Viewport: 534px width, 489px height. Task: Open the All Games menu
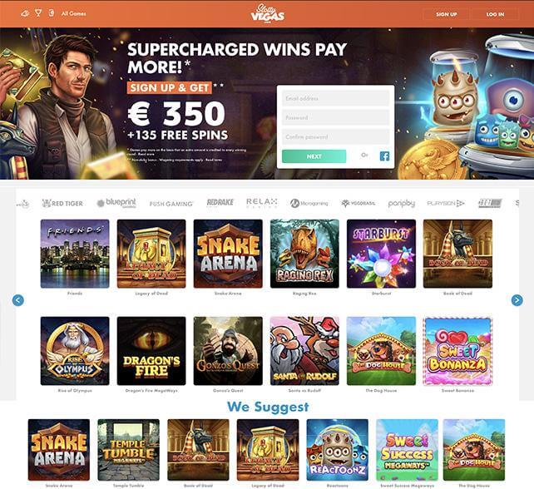point(73,13)
